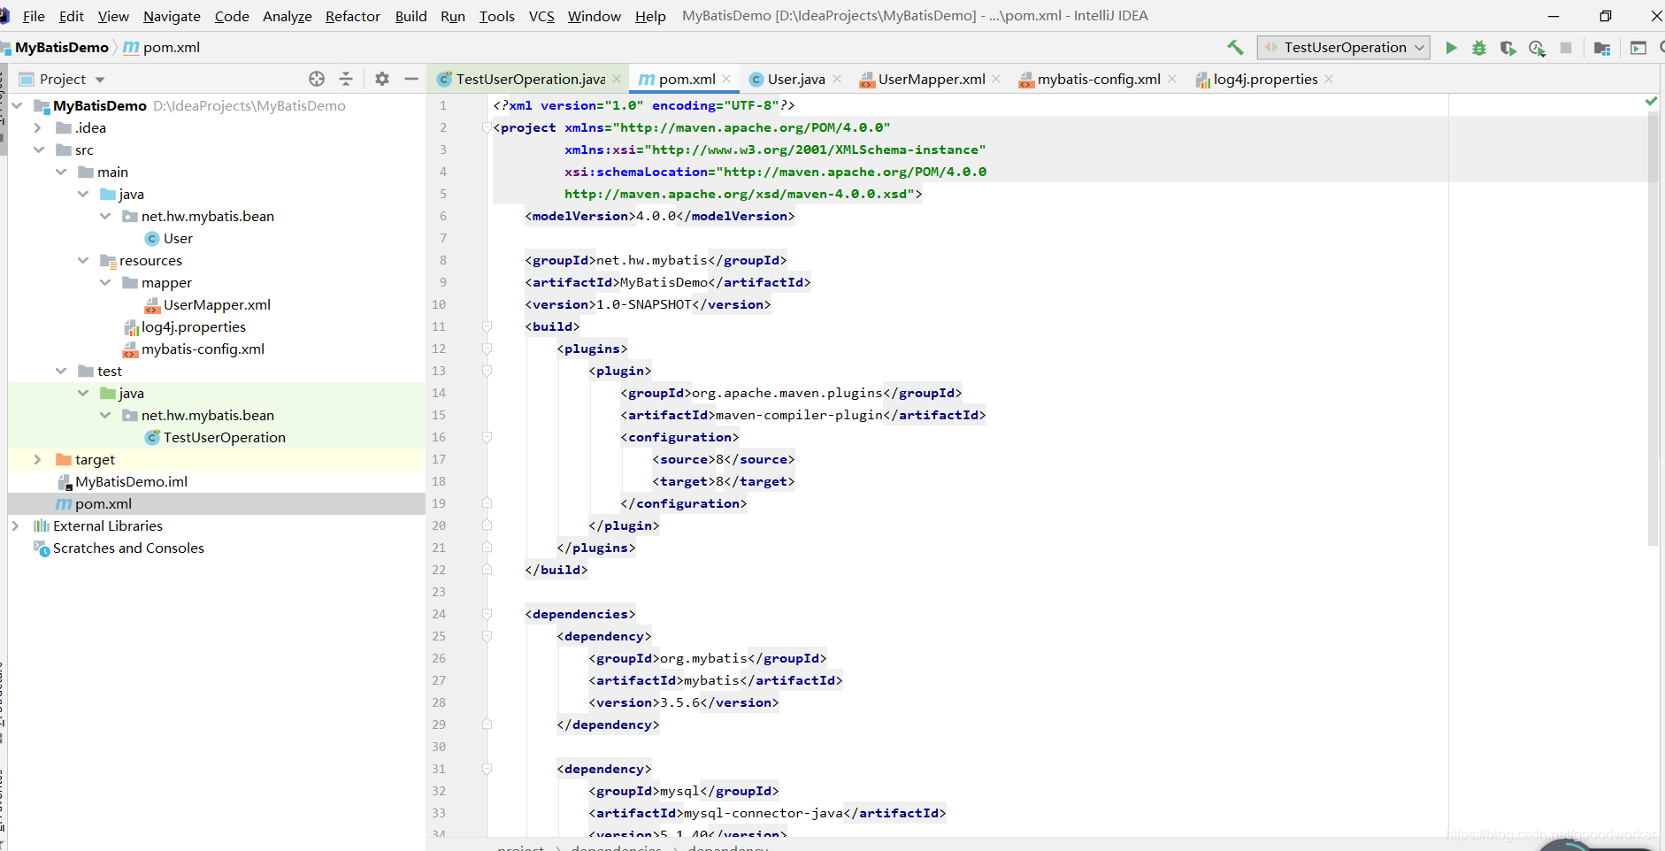The height and width of the screenshot is (851, 1665).
Task: Open Project Structure icon in toolbar
Action: tap(1601, 48)
